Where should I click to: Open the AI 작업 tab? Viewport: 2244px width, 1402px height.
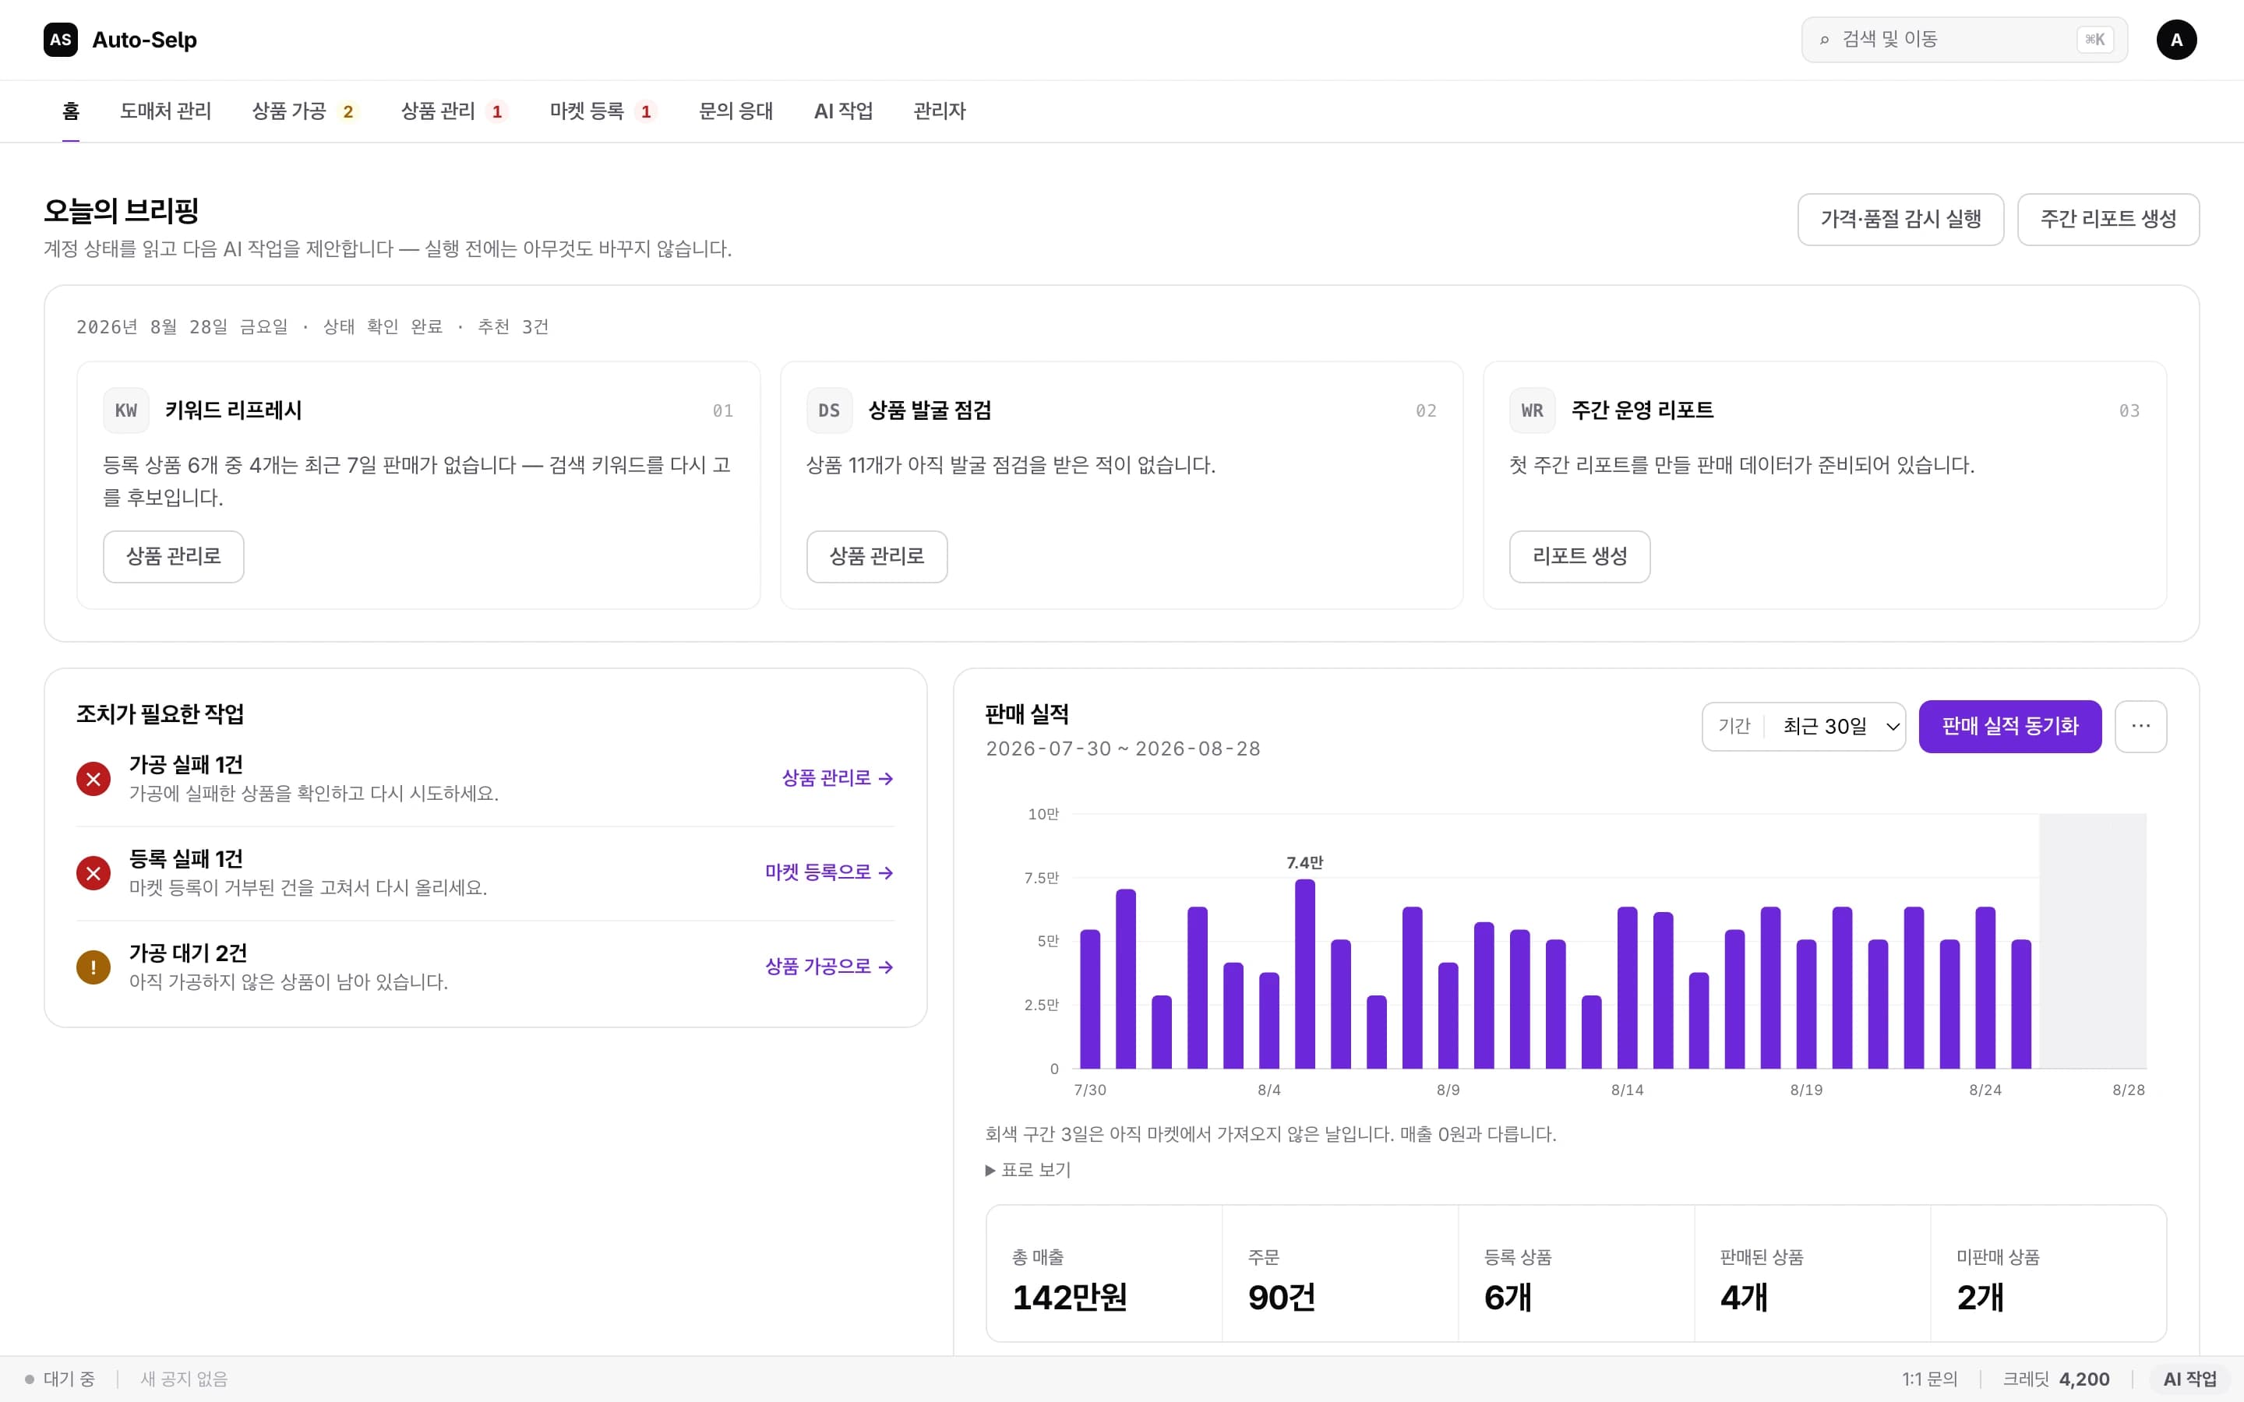(x=843, y=111)
